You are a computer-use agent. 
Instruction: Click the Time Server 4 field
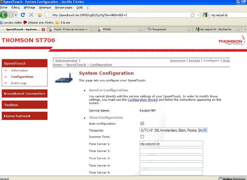pos(171,166)
